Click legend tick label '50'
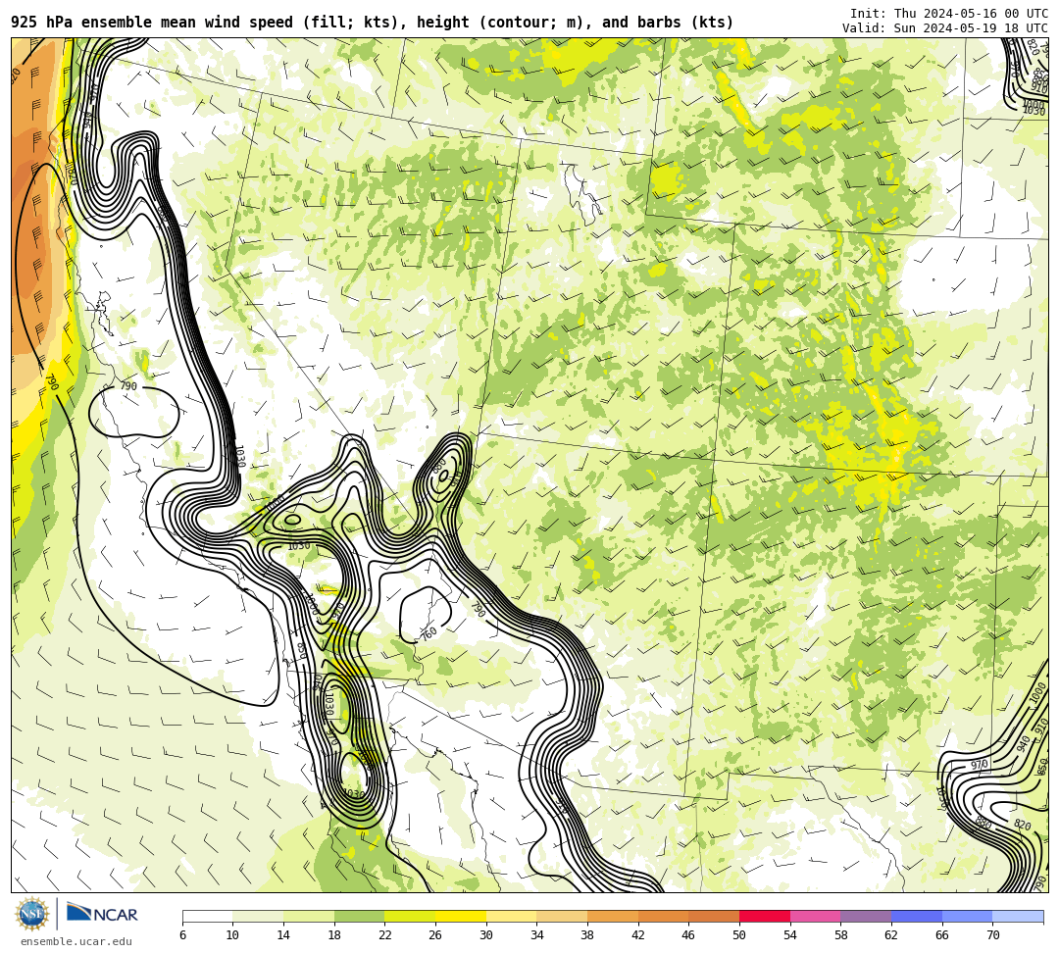The height and width of the screenshot is (954, 1059). pyautogui.click(x=739, y=935)
